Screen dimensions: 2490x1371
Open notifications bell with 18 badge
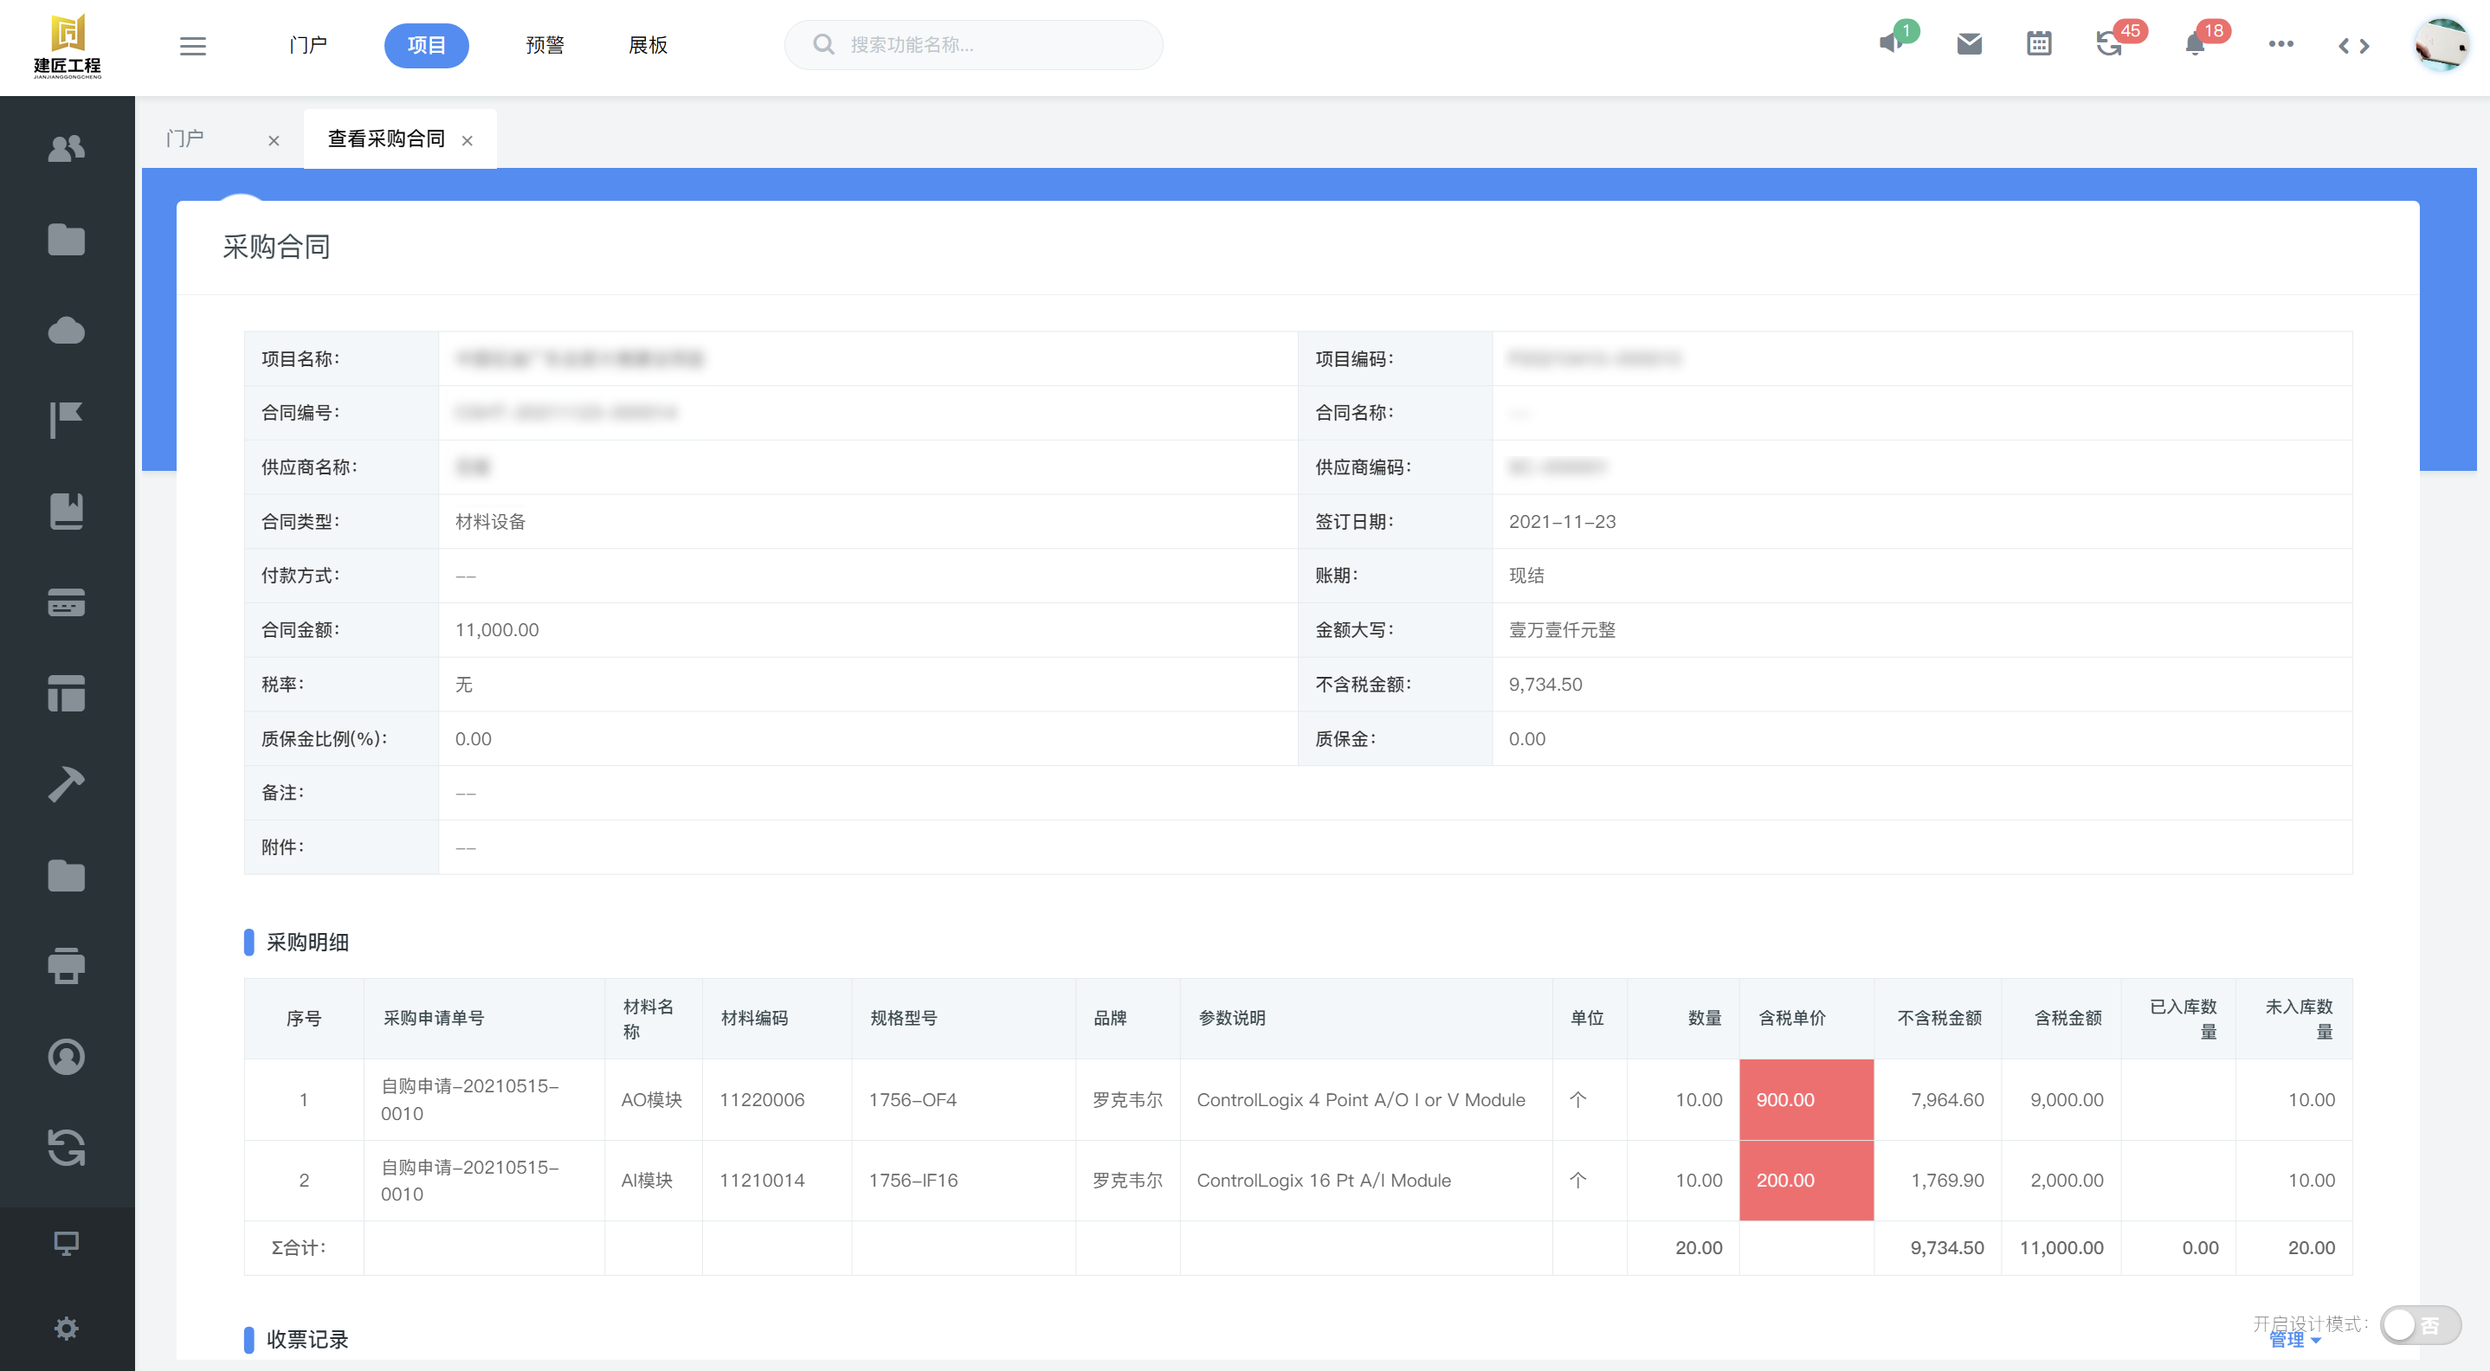pos(2194,44)
